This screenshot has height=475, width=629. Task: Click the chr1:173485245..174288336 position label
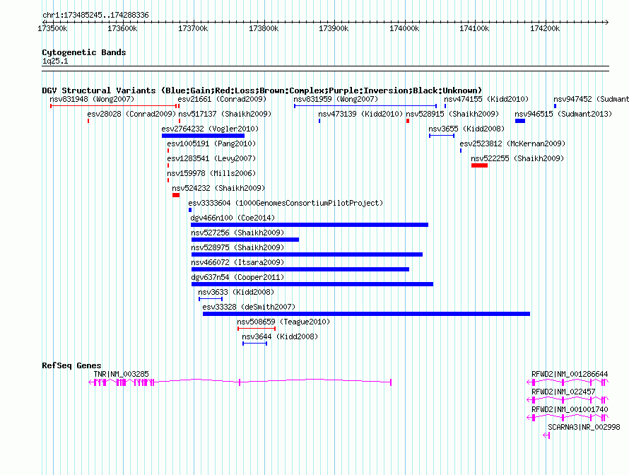tap(95, 15)
